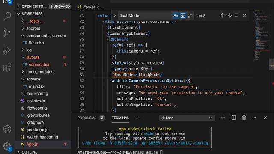
Task: Switch to the Problems tab
Action: pyautogui.click(x=87, y=118)
